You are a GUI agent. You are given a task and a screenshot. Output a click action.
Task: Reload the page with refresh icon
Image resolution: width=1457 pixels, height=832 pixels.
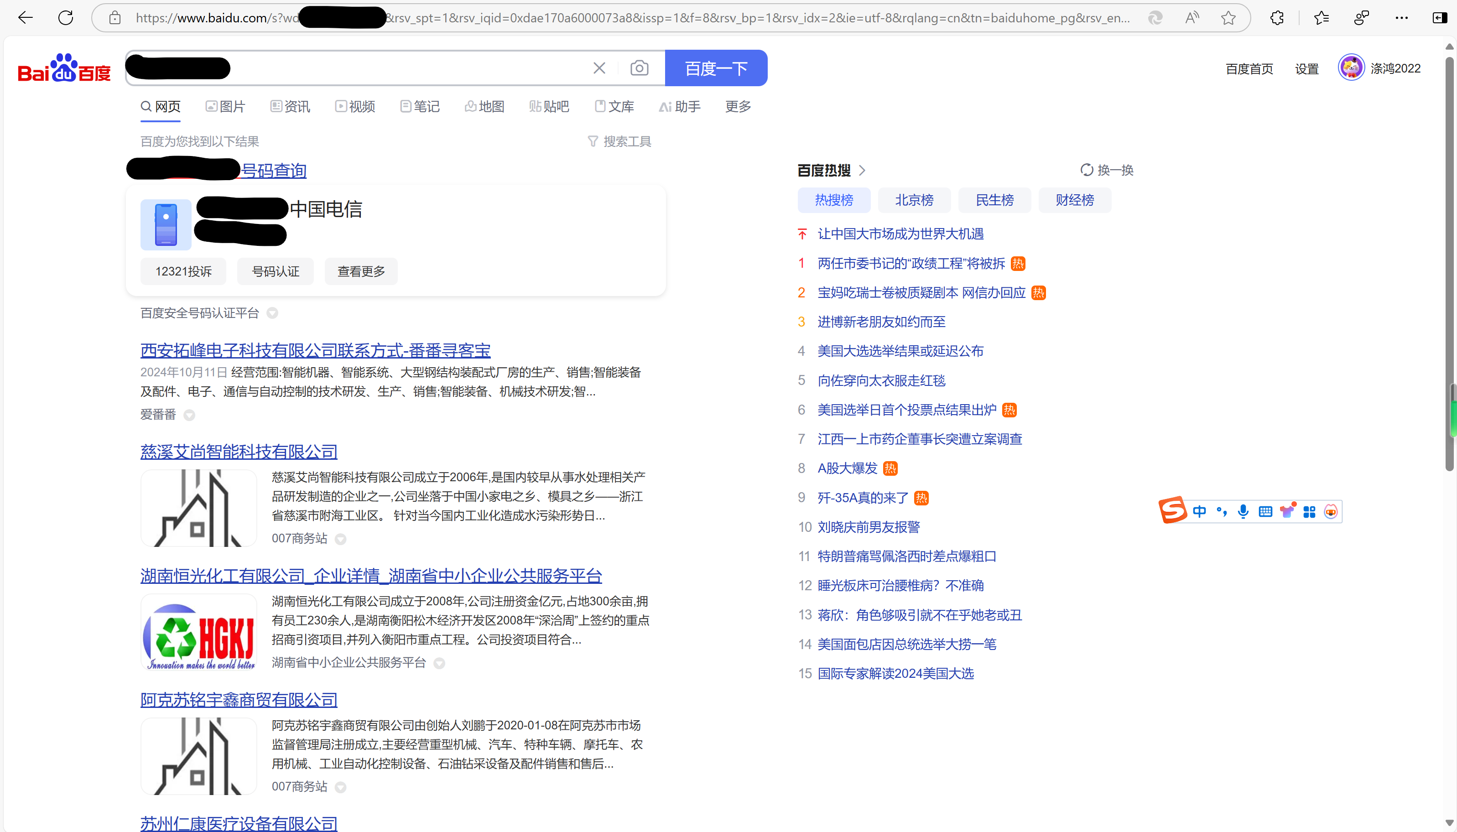click(x=66, y=18)
